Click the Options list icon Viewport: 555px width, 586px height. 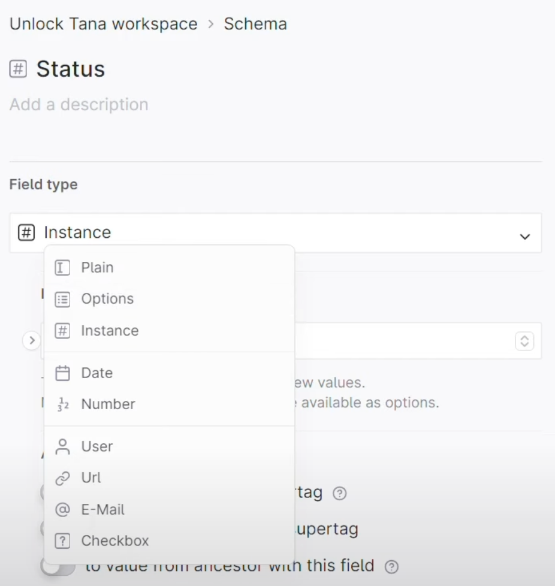pos(62,299)
